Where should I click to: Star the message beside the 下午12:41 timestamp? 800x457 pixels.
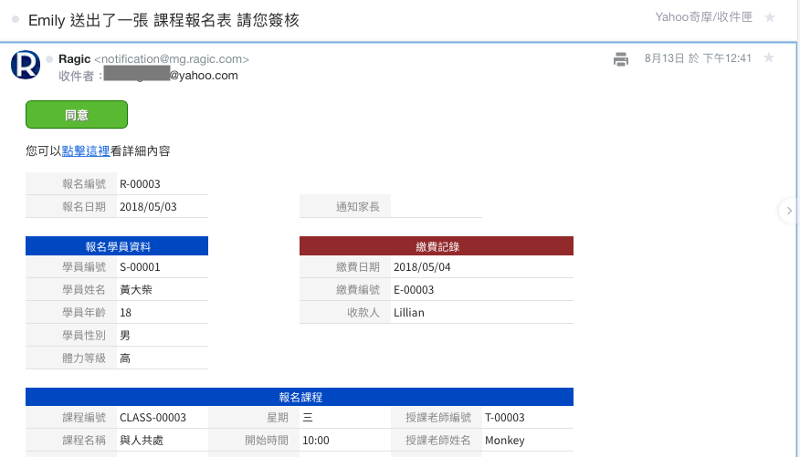pyautogui.click(x=768, y=58)
